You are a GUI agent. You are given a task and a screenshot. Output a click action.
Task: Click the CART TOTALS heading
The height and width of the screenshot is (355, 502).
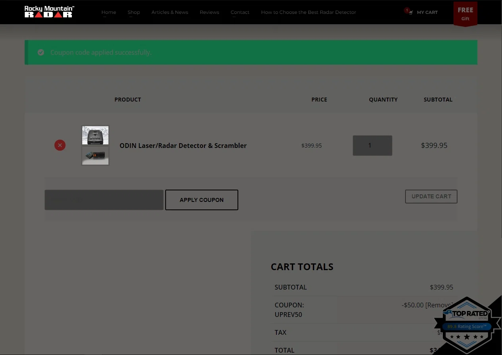click(302, 267)
